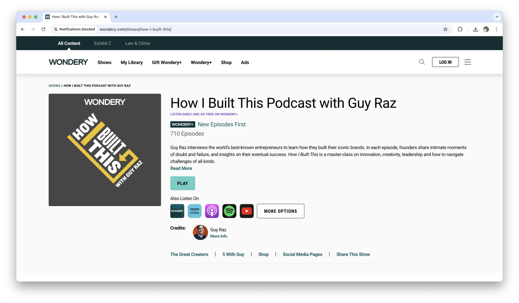The image size is (519, 303).
Task: Listen on the Wondery app icon
Action: coord(177,211)
